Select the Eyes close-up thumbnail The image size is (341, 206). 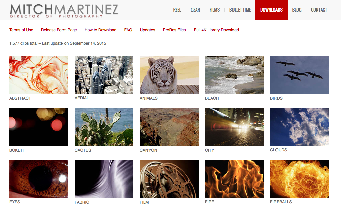[x=39, y=179]
